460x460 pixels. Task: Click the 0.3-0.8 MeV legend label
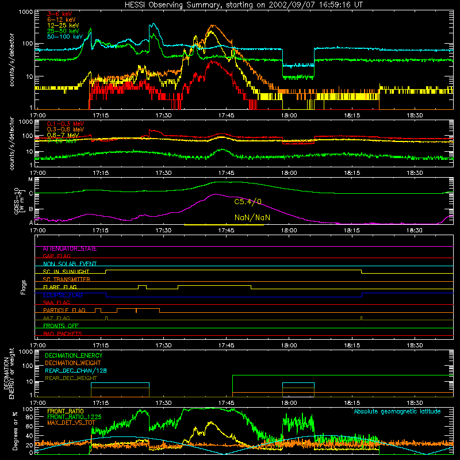click(x=66, y=129)
